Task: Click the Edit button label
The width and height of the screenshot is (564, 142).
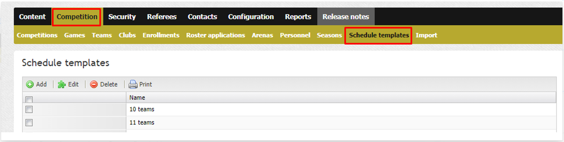Action: [x=73, y=84]
